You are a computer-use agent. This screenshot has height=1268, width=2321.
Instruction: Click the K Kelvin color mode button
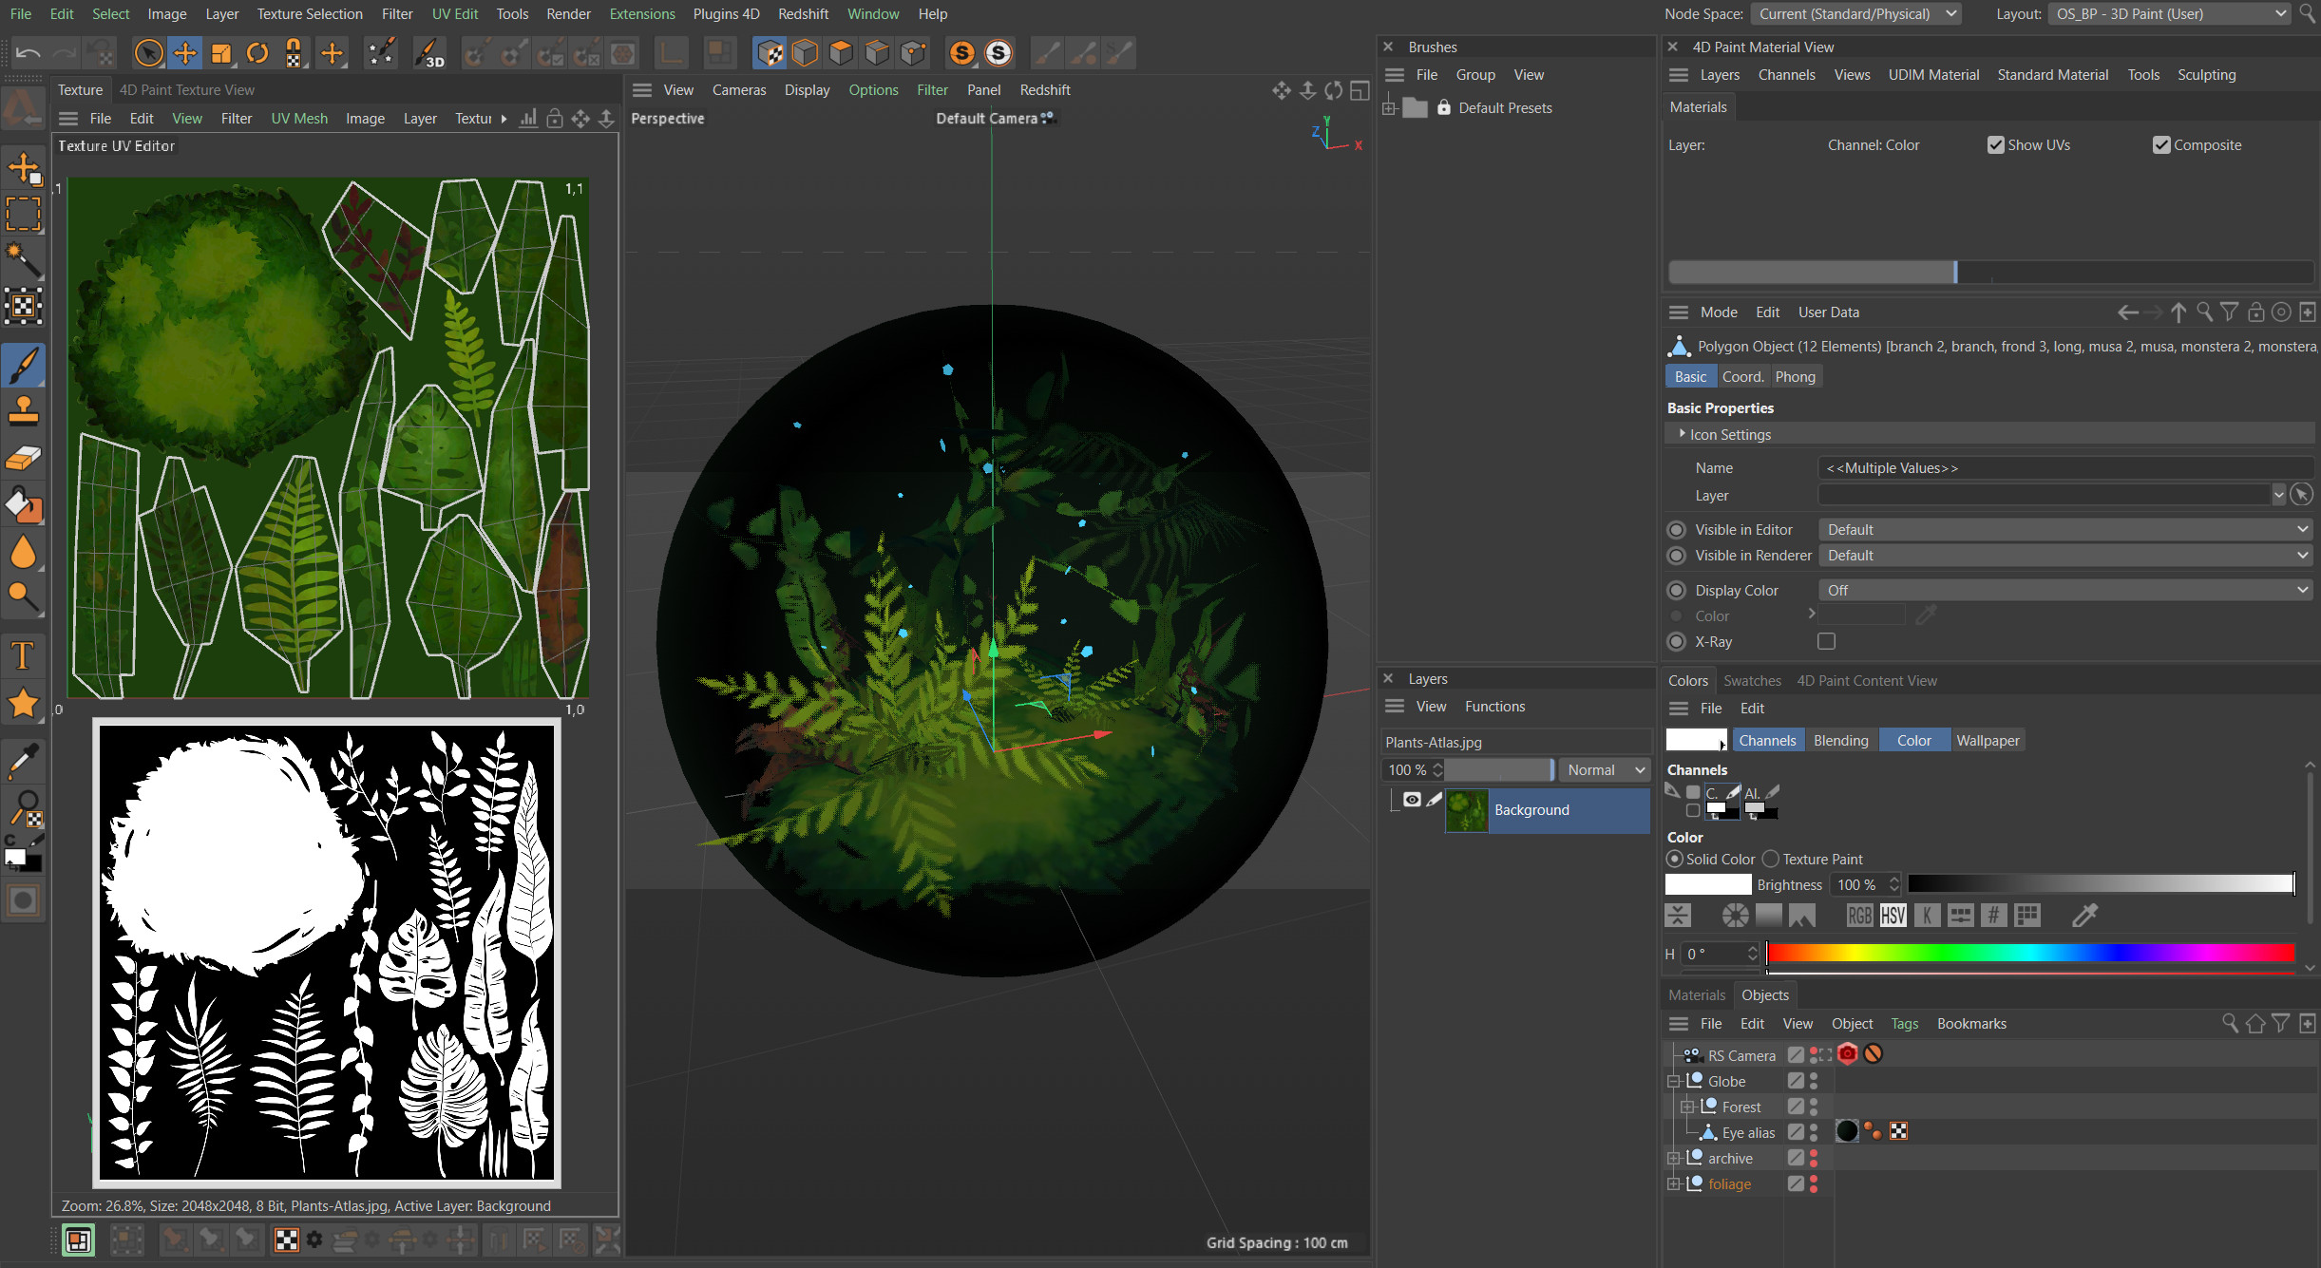[1927, 915]
